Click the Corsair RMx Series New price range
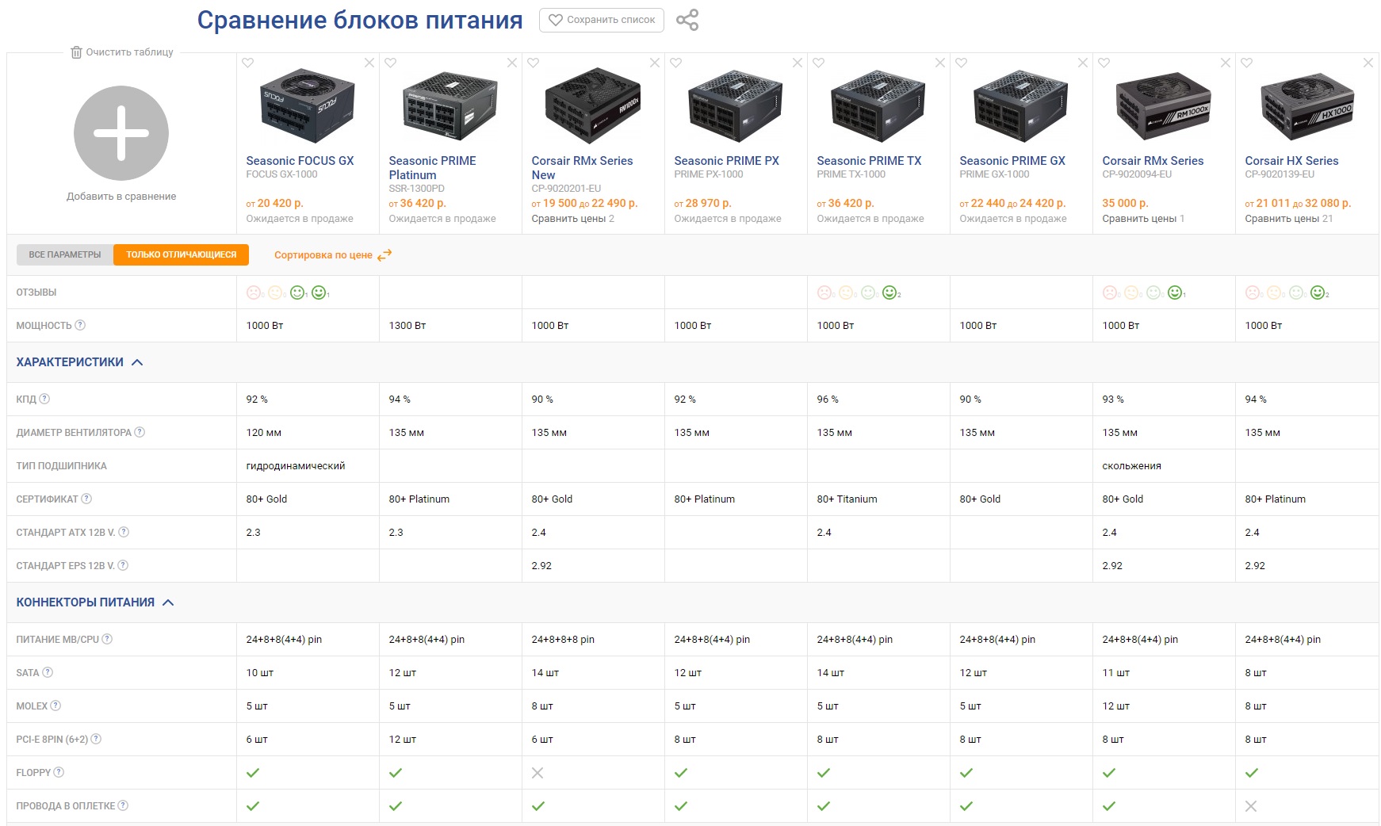Viewport: 1381px width, 826px height. coord(584,204)
